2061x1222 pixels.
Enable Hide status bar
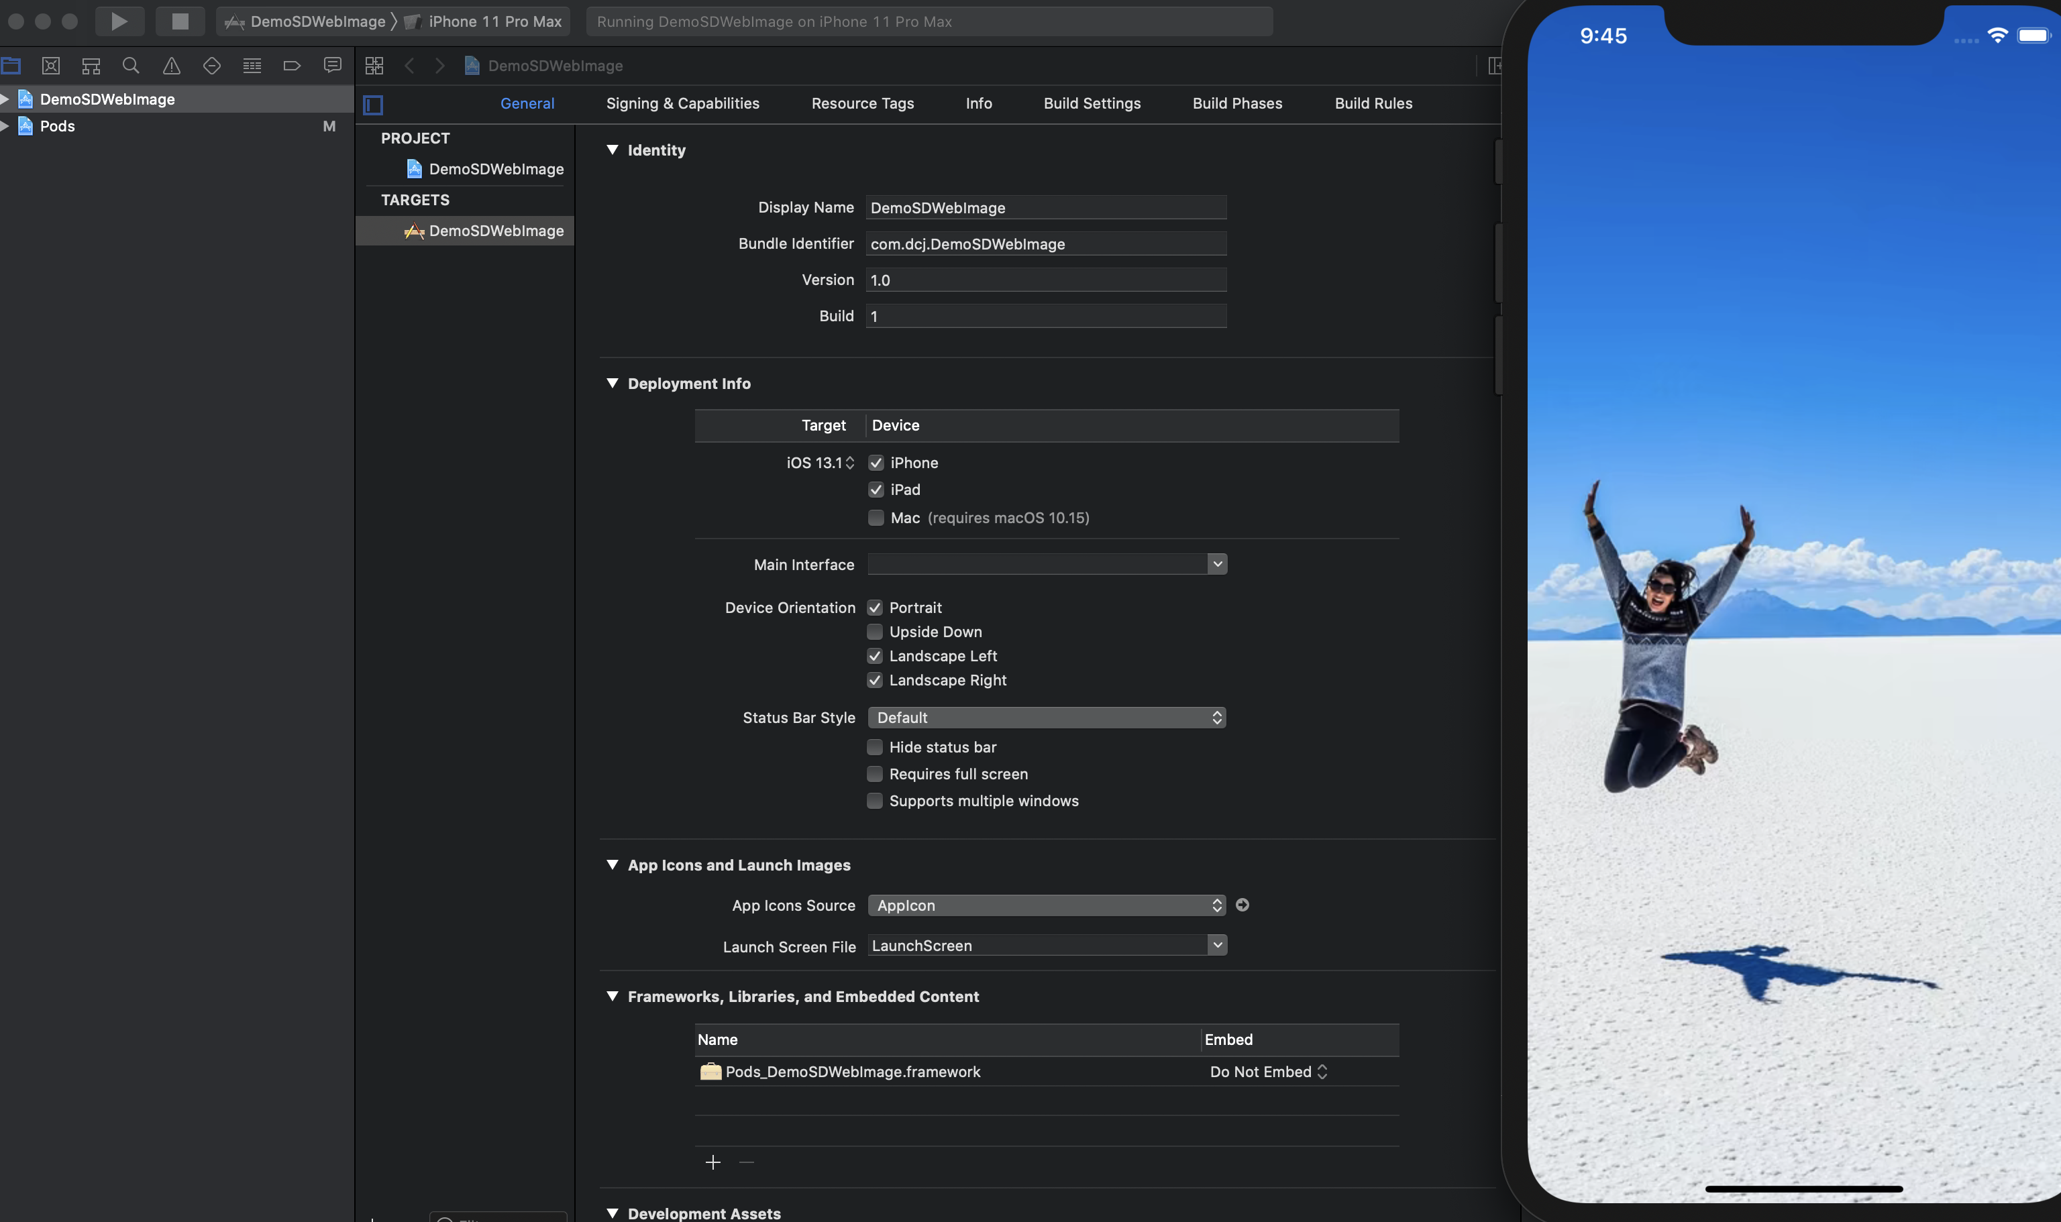click(x=876, y=747)
